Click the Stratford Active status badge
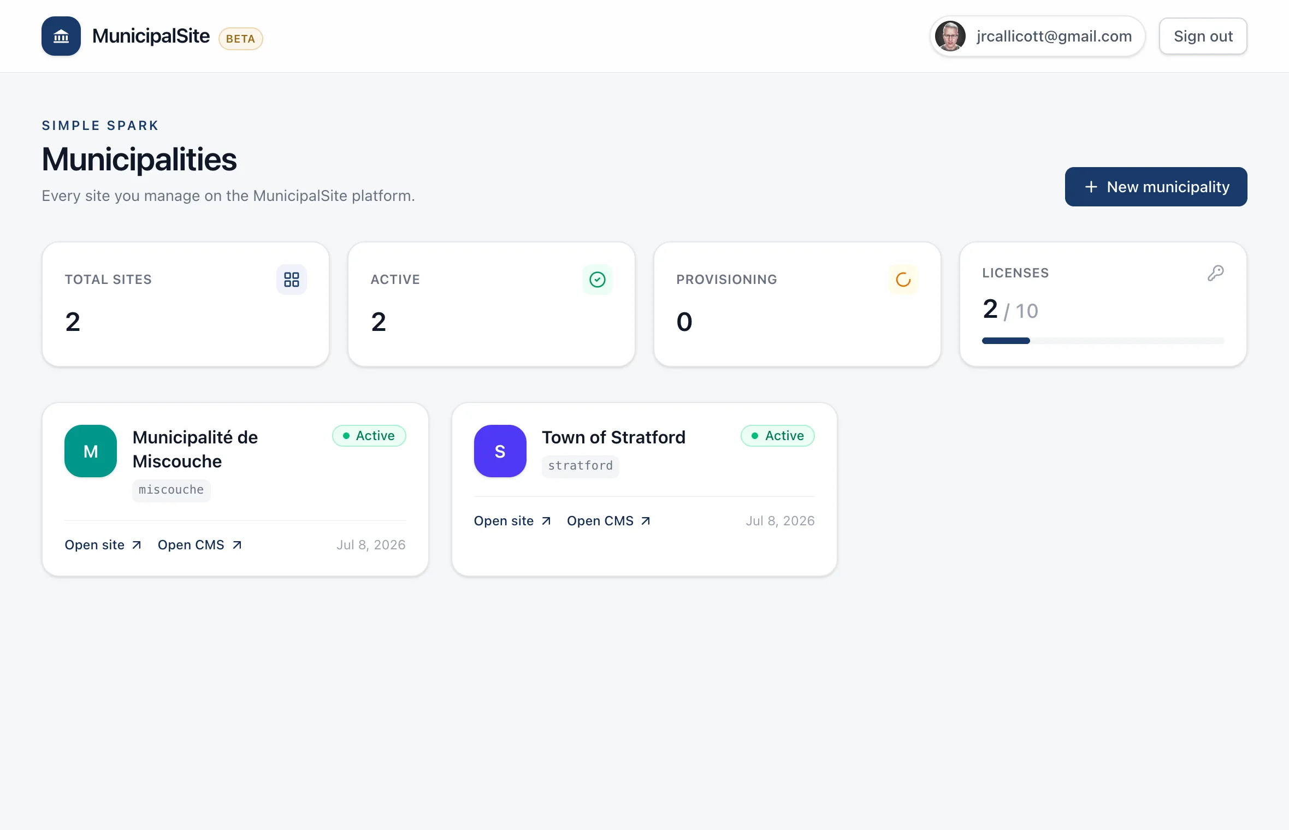Image resolution: width=1289 pixels, height=830 pixels. [778, 436]
